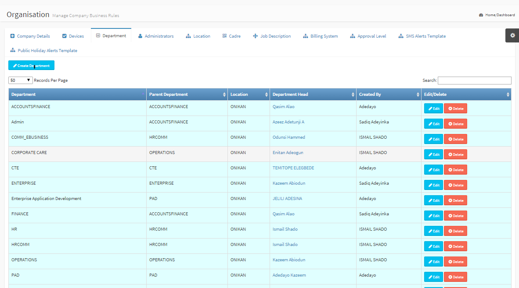Open Public Holiday Alerts Template tab
Viewport: 519px width, 288px height.
pos(43,51)
